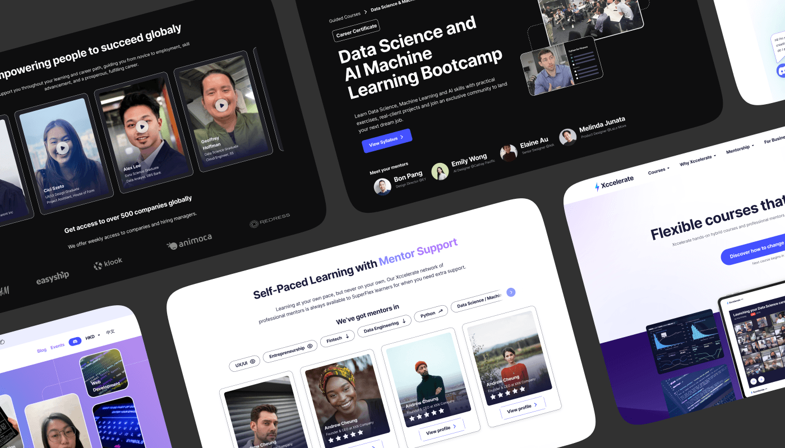The image size is (785, 448).
Task: Click the Discover how to change button
Action: click(x=753, y=249)
